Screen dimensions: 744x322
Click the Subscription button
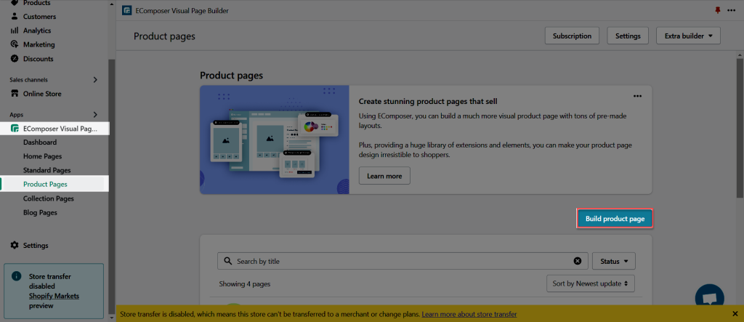(573, 36)
